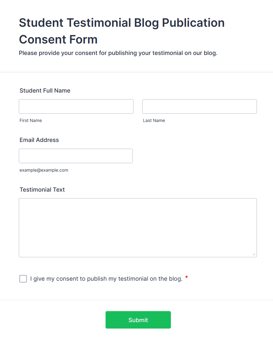Click inside the Testimonial Text area
Screen dimensions: 273x343
pos(138,227)
